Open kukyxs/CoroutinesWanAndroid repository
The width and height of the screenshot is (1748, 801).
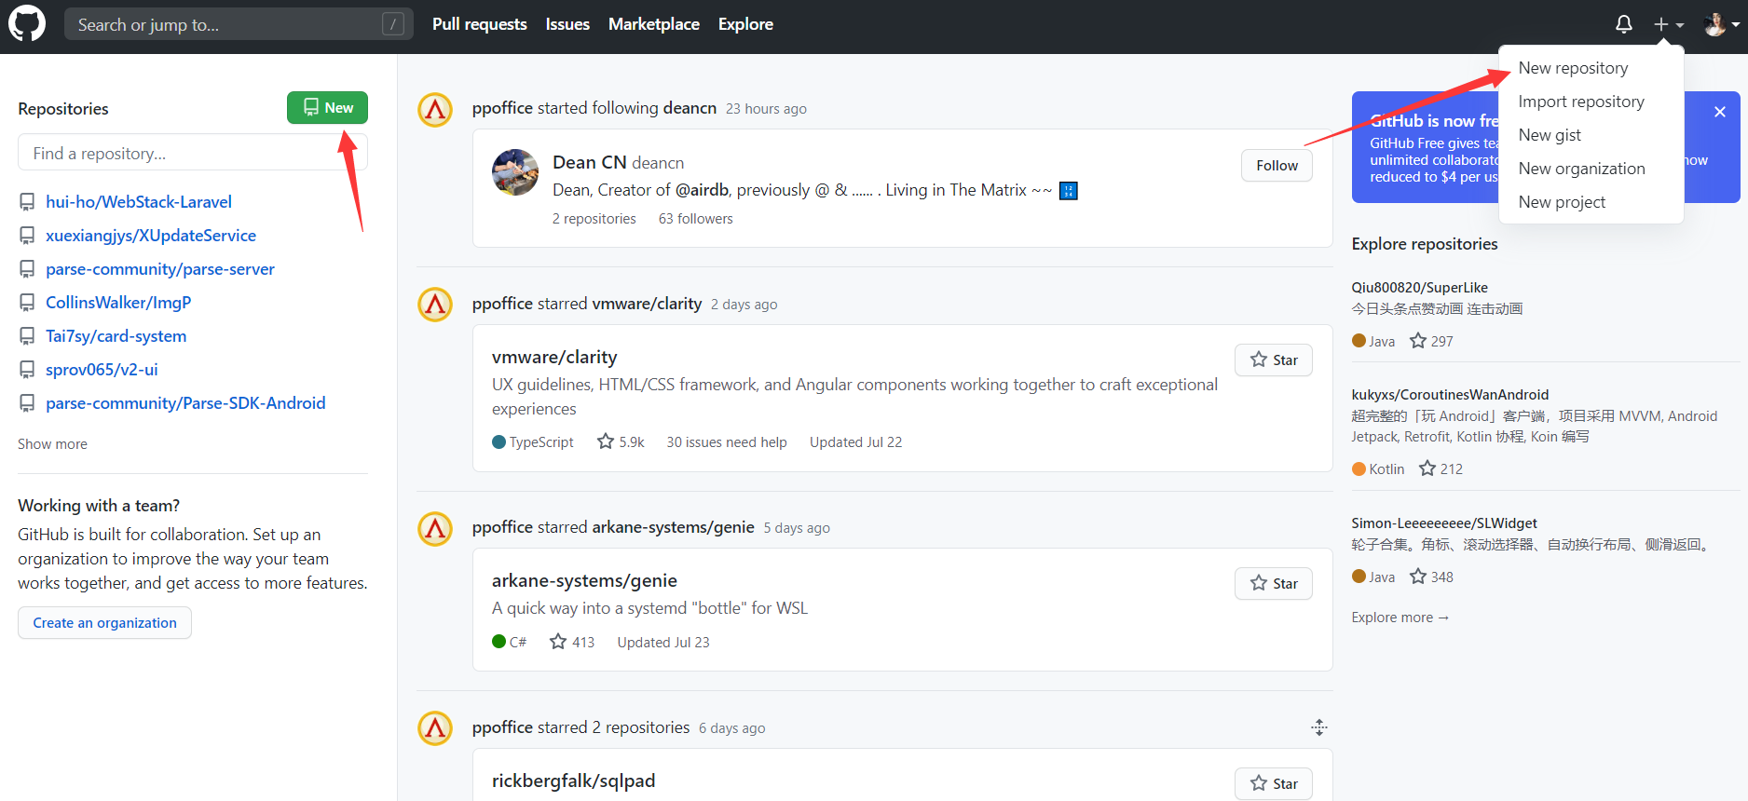(1450, 395)
